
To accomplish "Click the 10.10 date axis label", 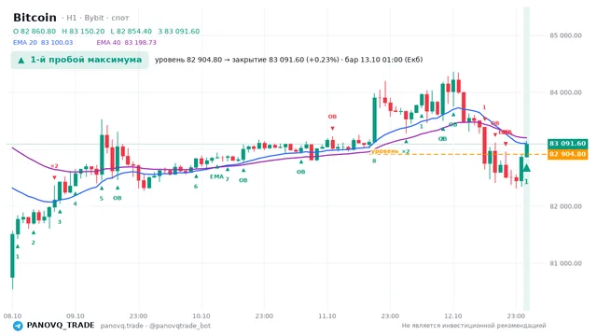I will [201, 316].
